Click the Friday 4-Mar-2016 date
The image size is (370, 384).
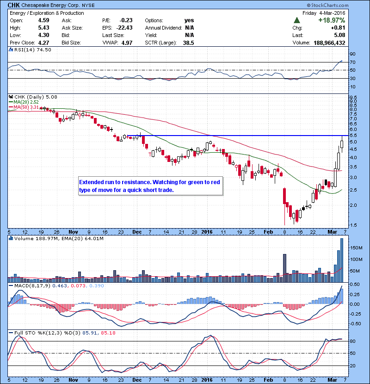tap(324, 13)
